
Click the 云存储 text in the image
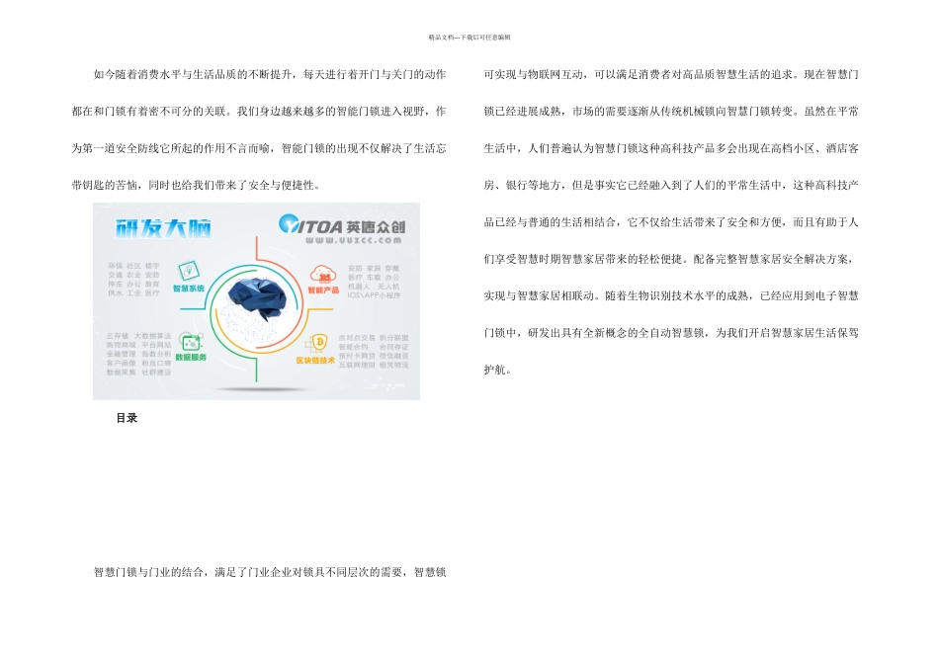118,336
